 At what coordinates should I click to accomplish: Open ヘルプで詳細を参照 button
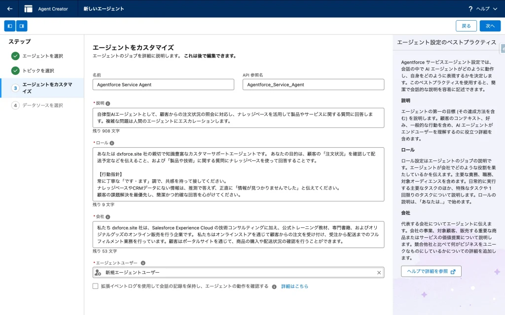click(431, 271)
